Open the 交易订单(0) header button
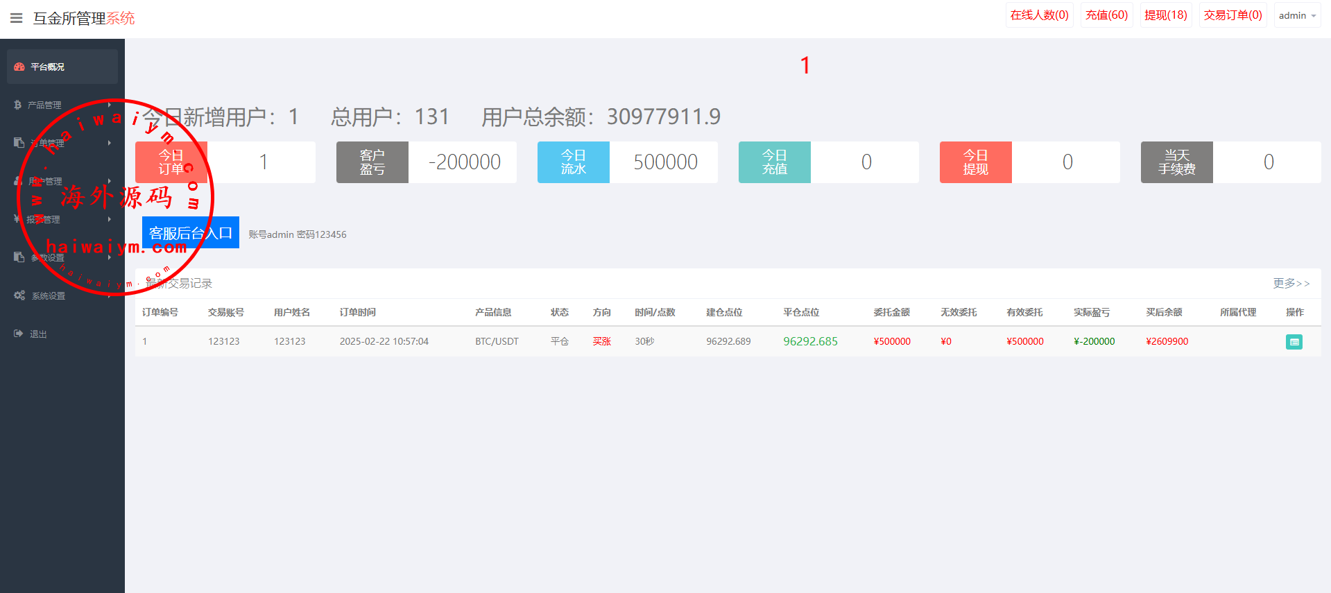The image size is (1331, 593). click(1233, 15)
